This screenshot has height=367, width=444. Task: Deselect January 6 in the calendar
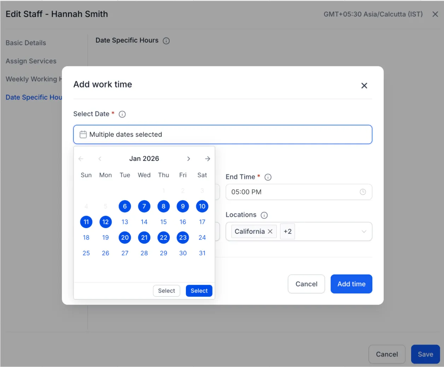125,206
